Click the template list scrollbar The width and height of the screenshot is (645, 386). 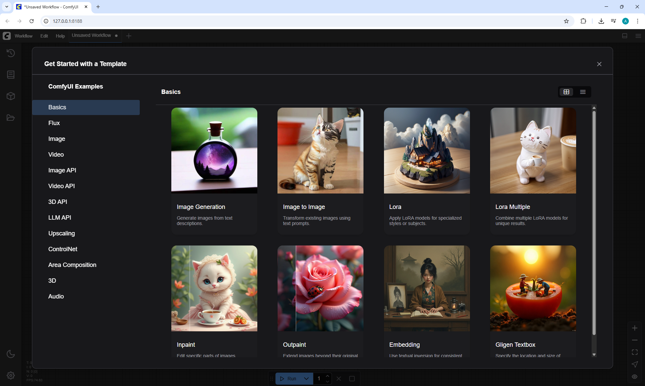click(594, 221)
